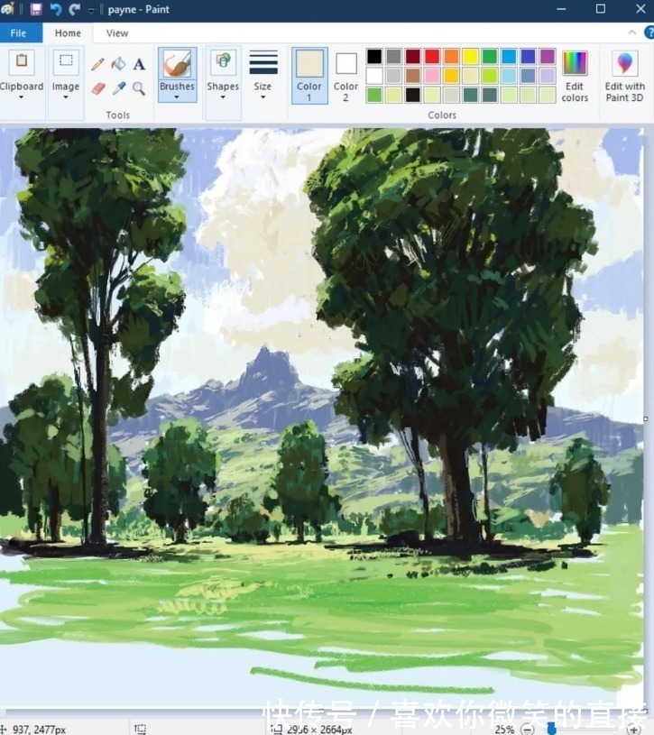Expand the Brushes dropdown arrow
Image resolution: width=654 pixels, height=735 pixels.
tap(177, 97)
